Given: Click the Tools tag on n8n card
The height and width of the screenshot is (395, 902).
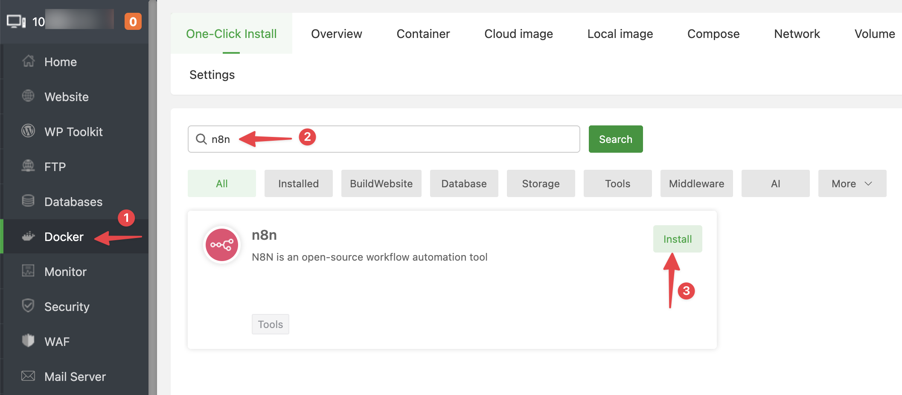Looking at the screenshot, I should (271, 324).
